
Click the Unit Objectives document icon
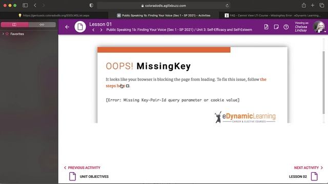point(72,176)
